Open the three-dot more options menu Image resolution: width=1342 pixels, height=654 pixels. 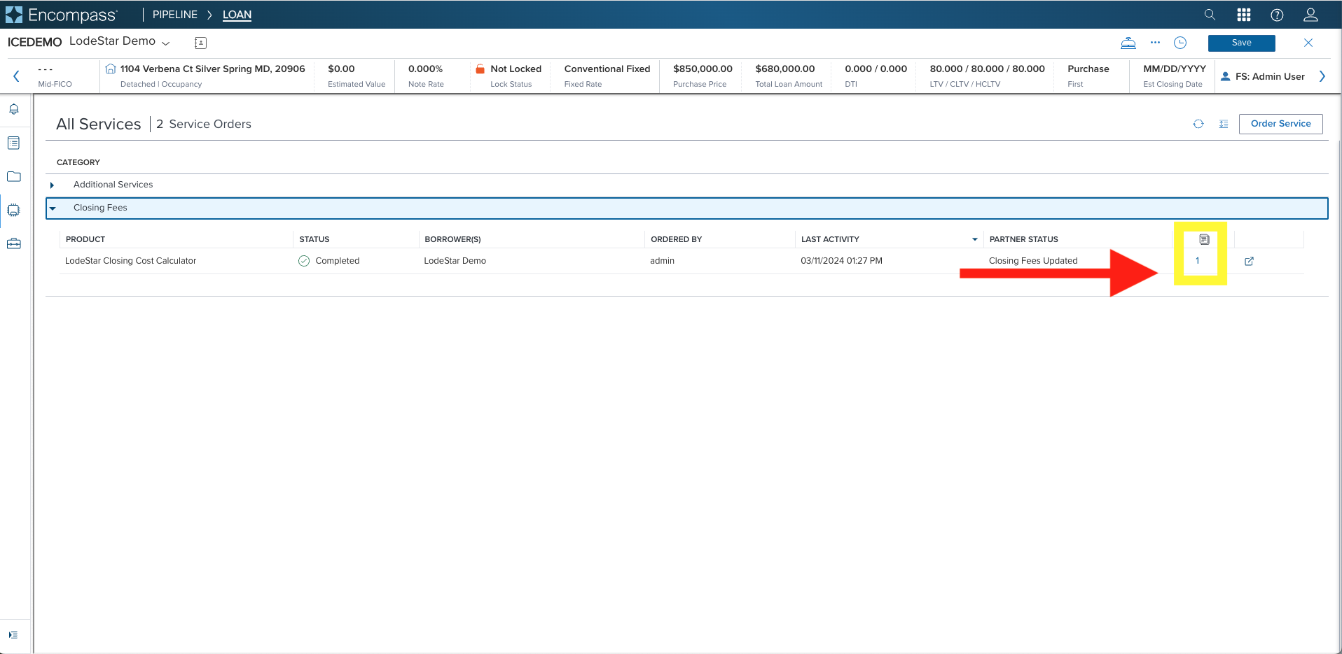coord(1155,43)
